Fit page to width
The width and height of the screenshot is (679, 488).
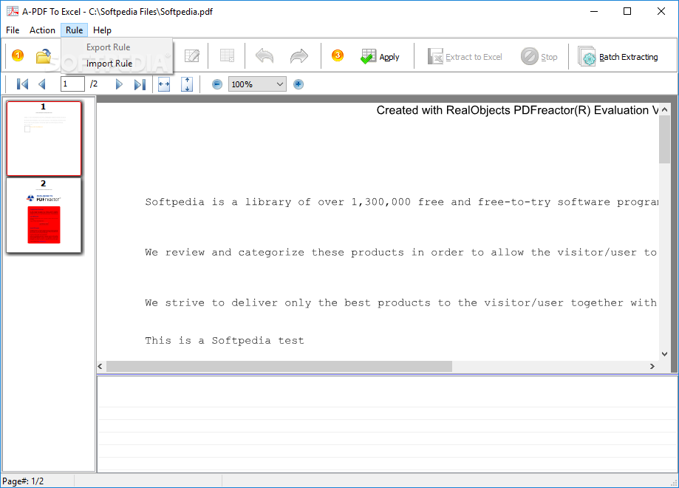164,84
